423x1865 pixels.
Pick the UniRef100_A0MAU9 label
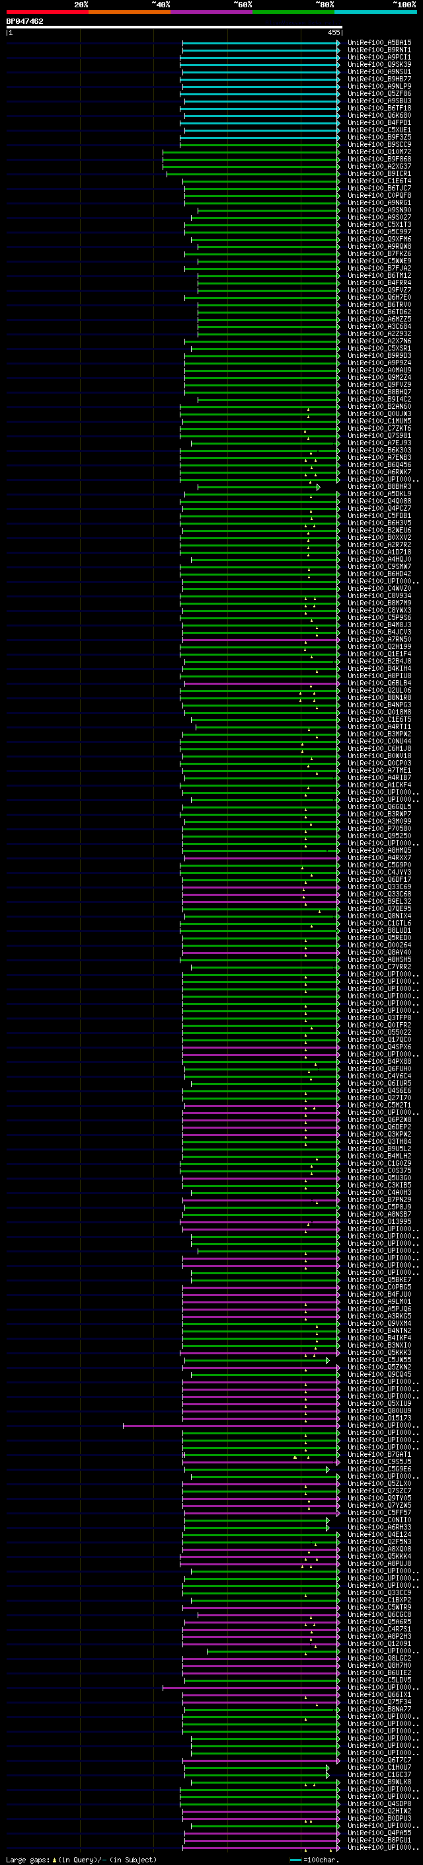pos(379,370)
